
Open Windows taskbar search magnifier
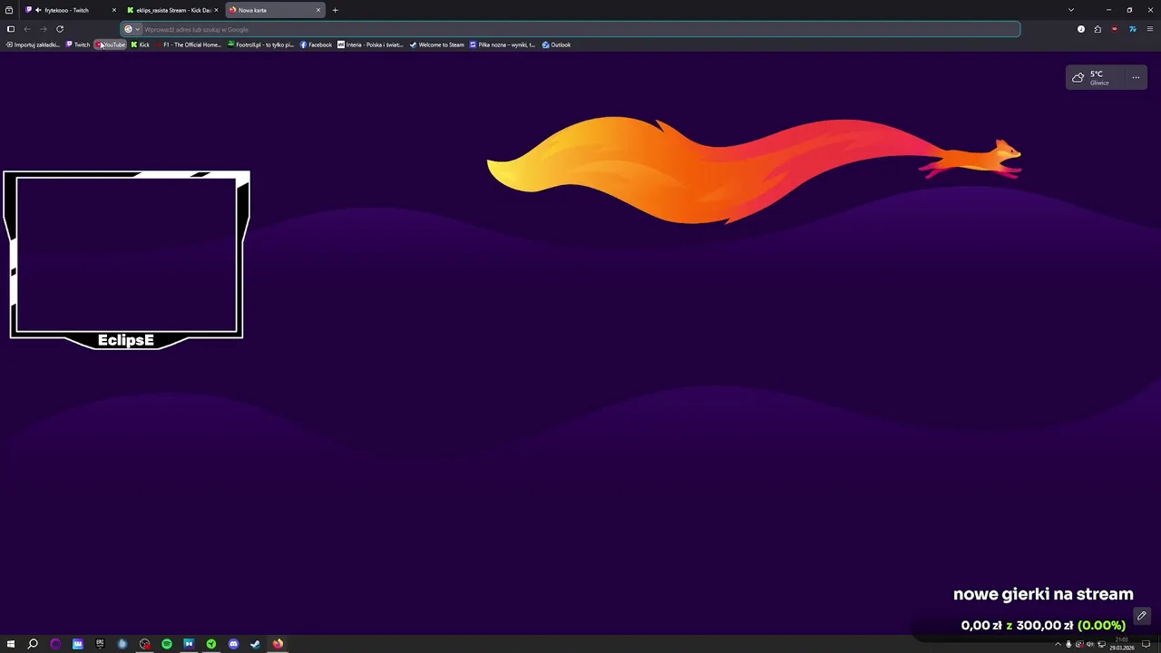click(x=33, y=644)
